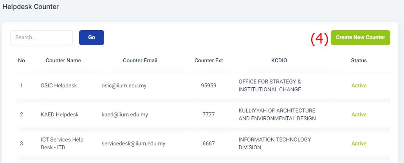Click the kaed@iium.edu.my email
This screenshot has width=404, height=163.
(125, 114)
